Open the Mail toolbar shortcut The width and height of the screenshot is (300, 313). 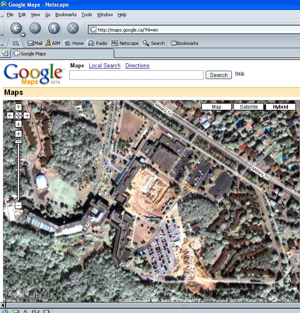pyautogui.click(x=34, y=43)
